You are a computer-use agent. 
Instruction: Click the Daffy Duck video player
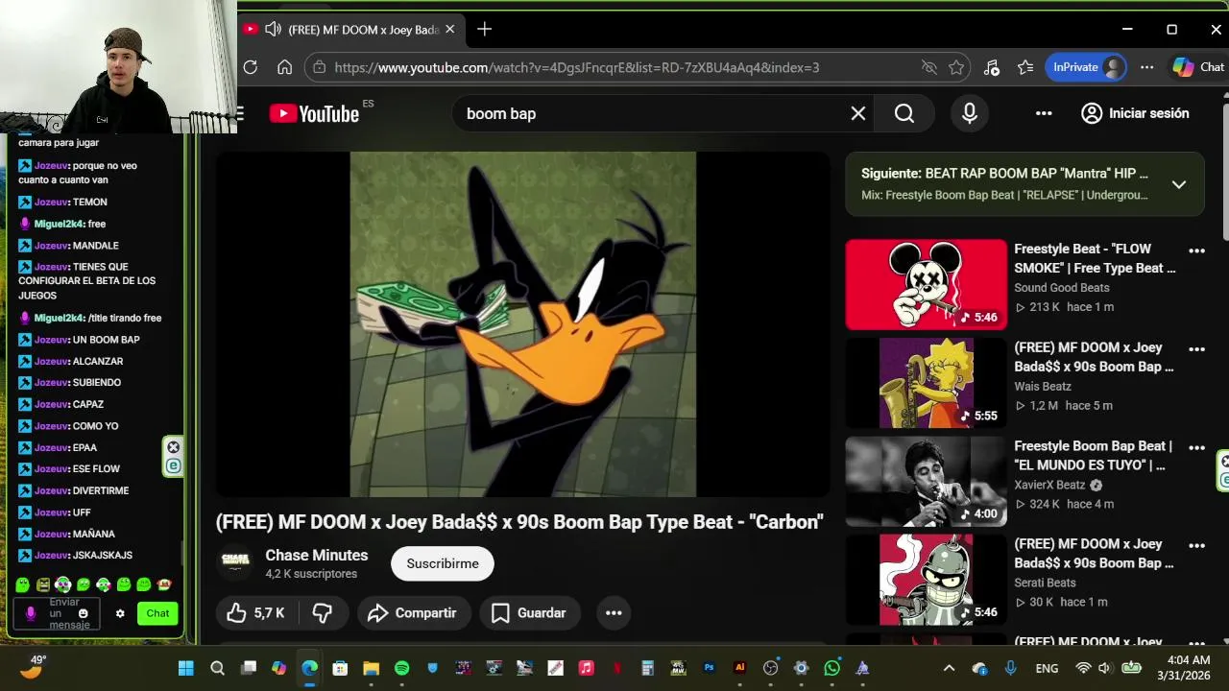522,324
